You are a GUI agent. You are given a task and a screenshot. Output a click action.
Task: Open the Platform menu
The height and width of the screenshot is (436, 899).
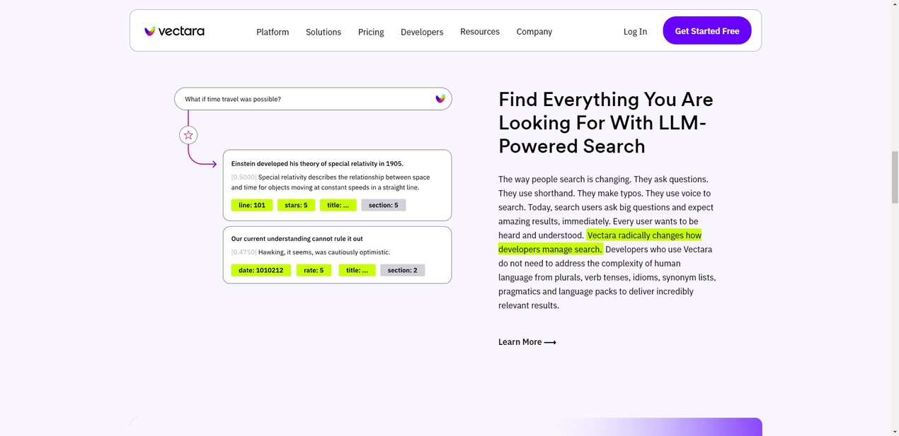point(273,32)
